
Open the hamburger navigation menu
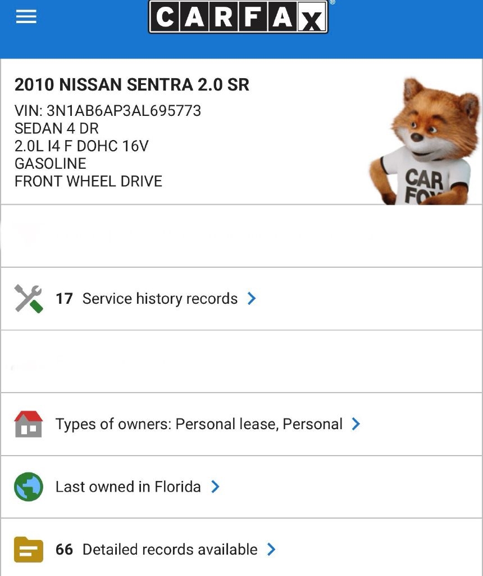pyautogui.click(x=26, y=17)
